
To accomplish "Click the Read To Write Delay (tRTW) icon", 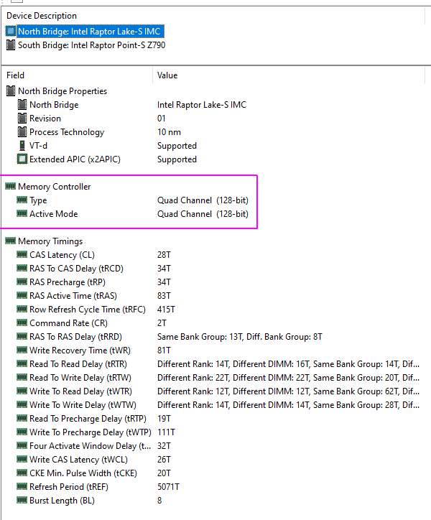I will point(22,377).
